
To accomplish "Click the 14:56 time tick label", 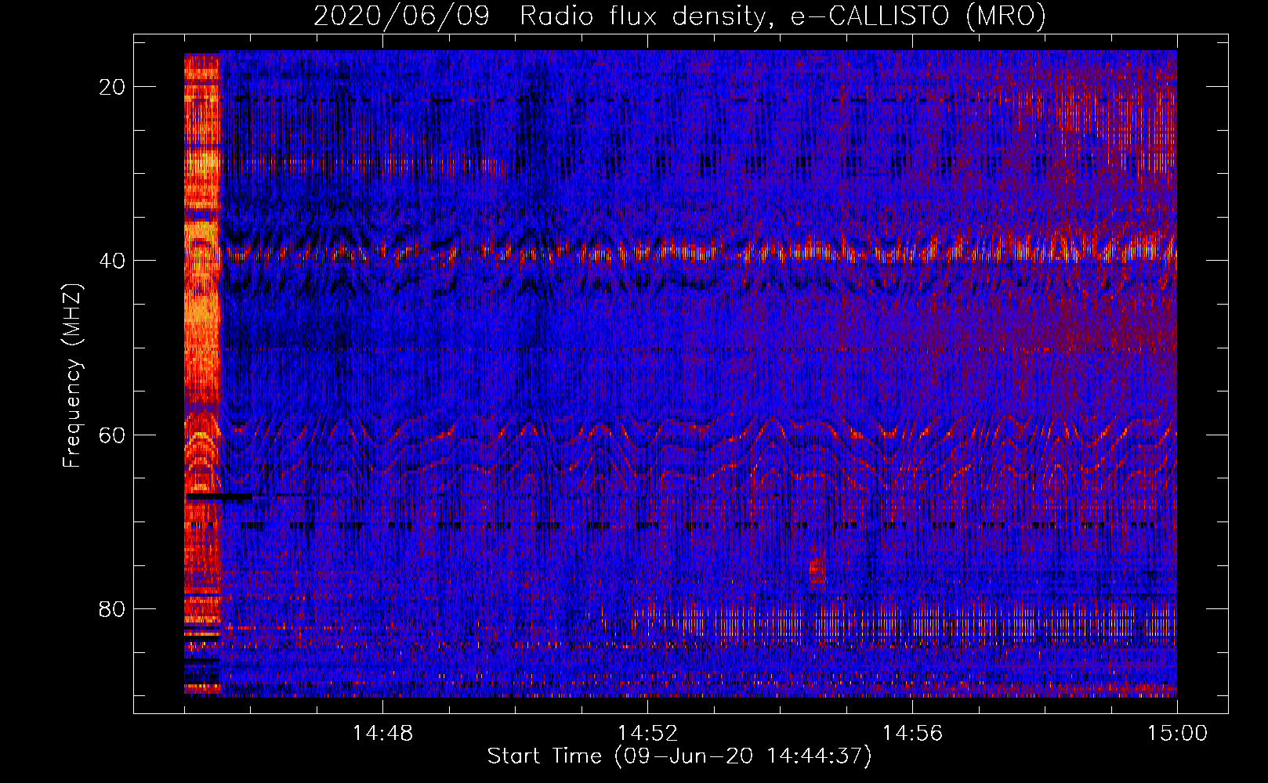I will click(x=912, y=734).
